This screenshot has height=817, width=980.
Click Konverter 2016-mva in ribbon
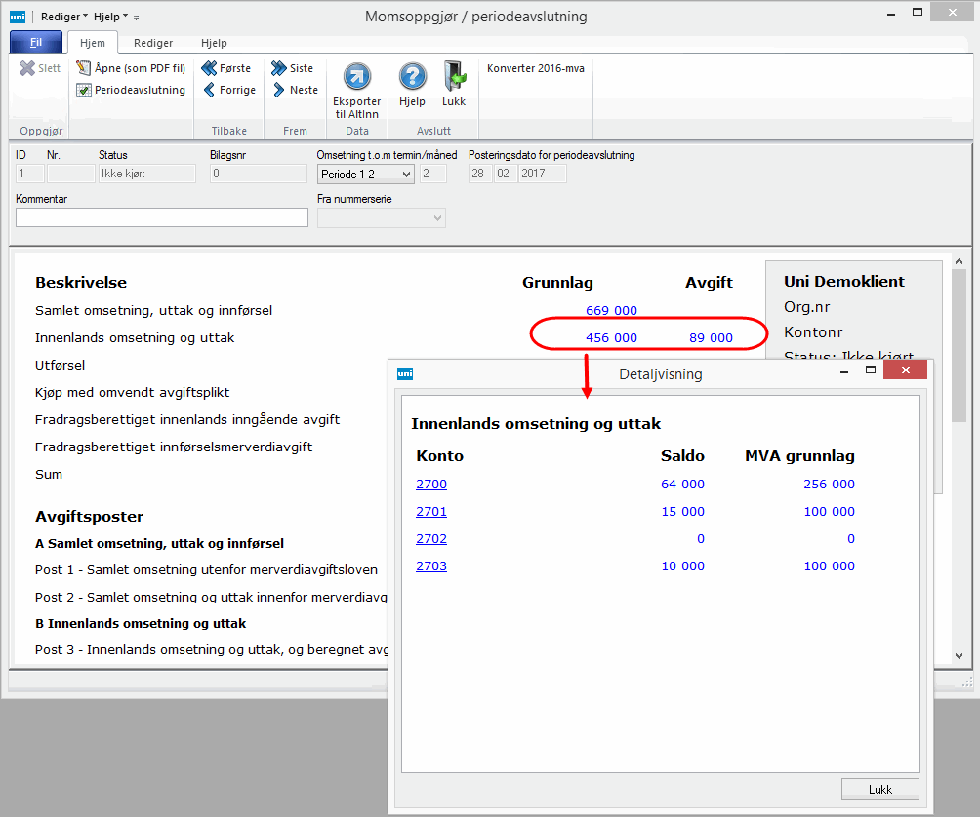pyautogui.click(x=536, y=68)
